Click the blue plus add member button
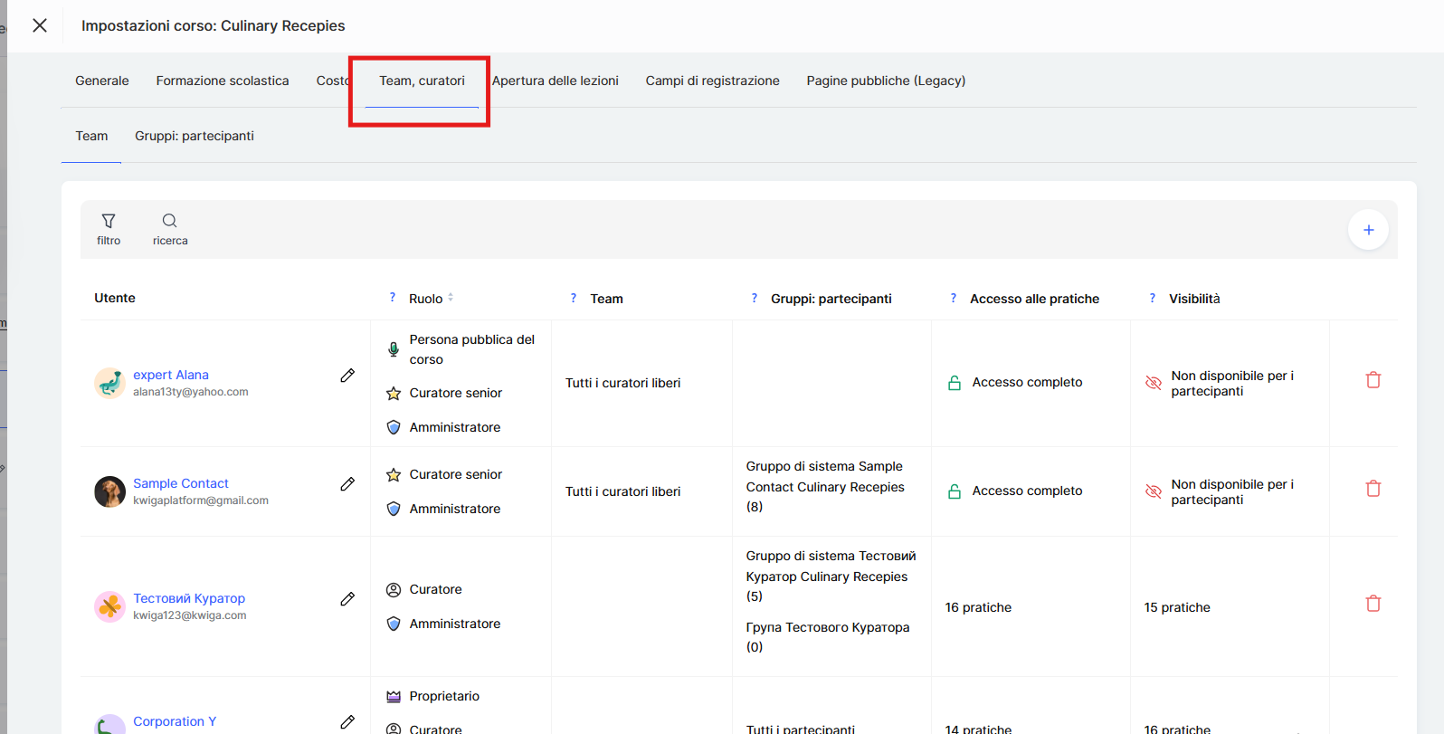1444x734 pixels. (1368, 230)
